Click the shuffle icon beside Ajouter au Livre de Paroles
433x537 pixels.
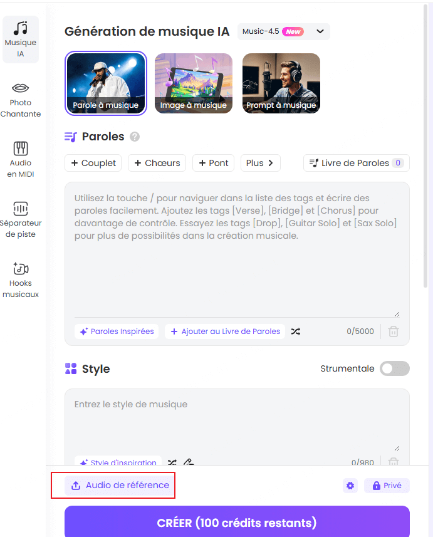[x=295, y=331]
